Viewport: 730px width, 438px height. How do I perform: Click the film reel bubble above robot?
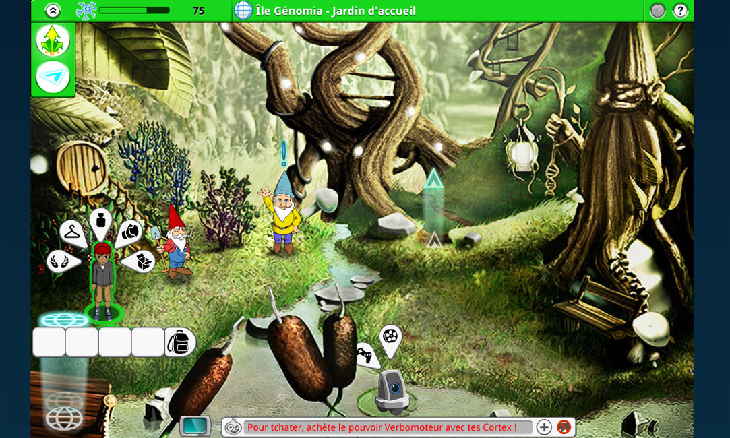click(x=390, y=337)
